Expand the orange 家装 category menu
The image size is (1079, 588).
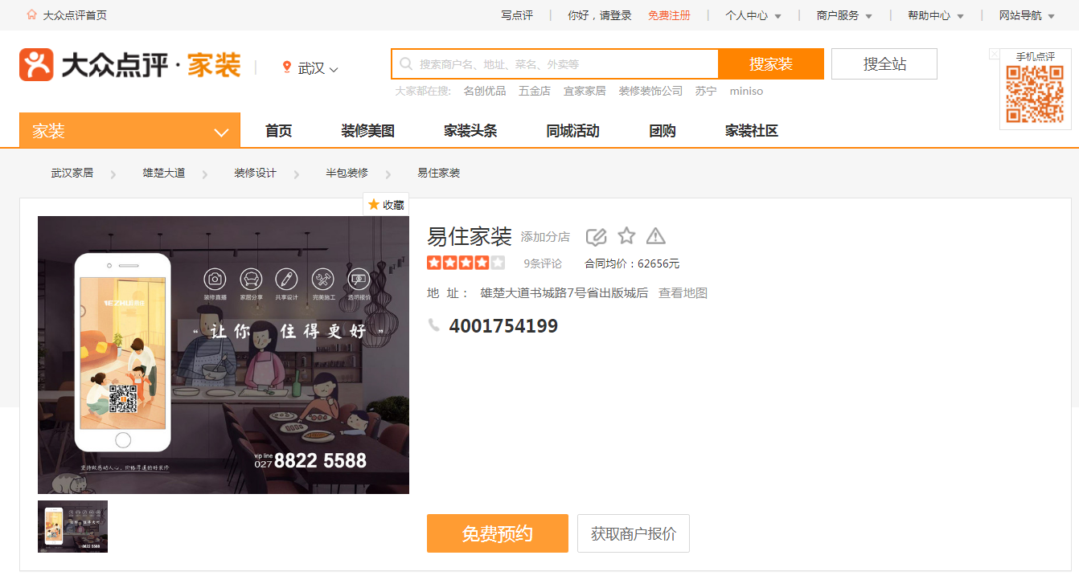[129, 131]
